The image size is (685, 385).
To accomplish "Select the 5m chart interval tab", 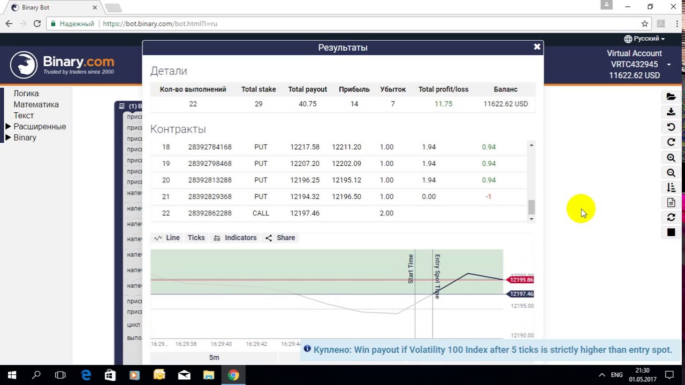I will click(214, 358).
